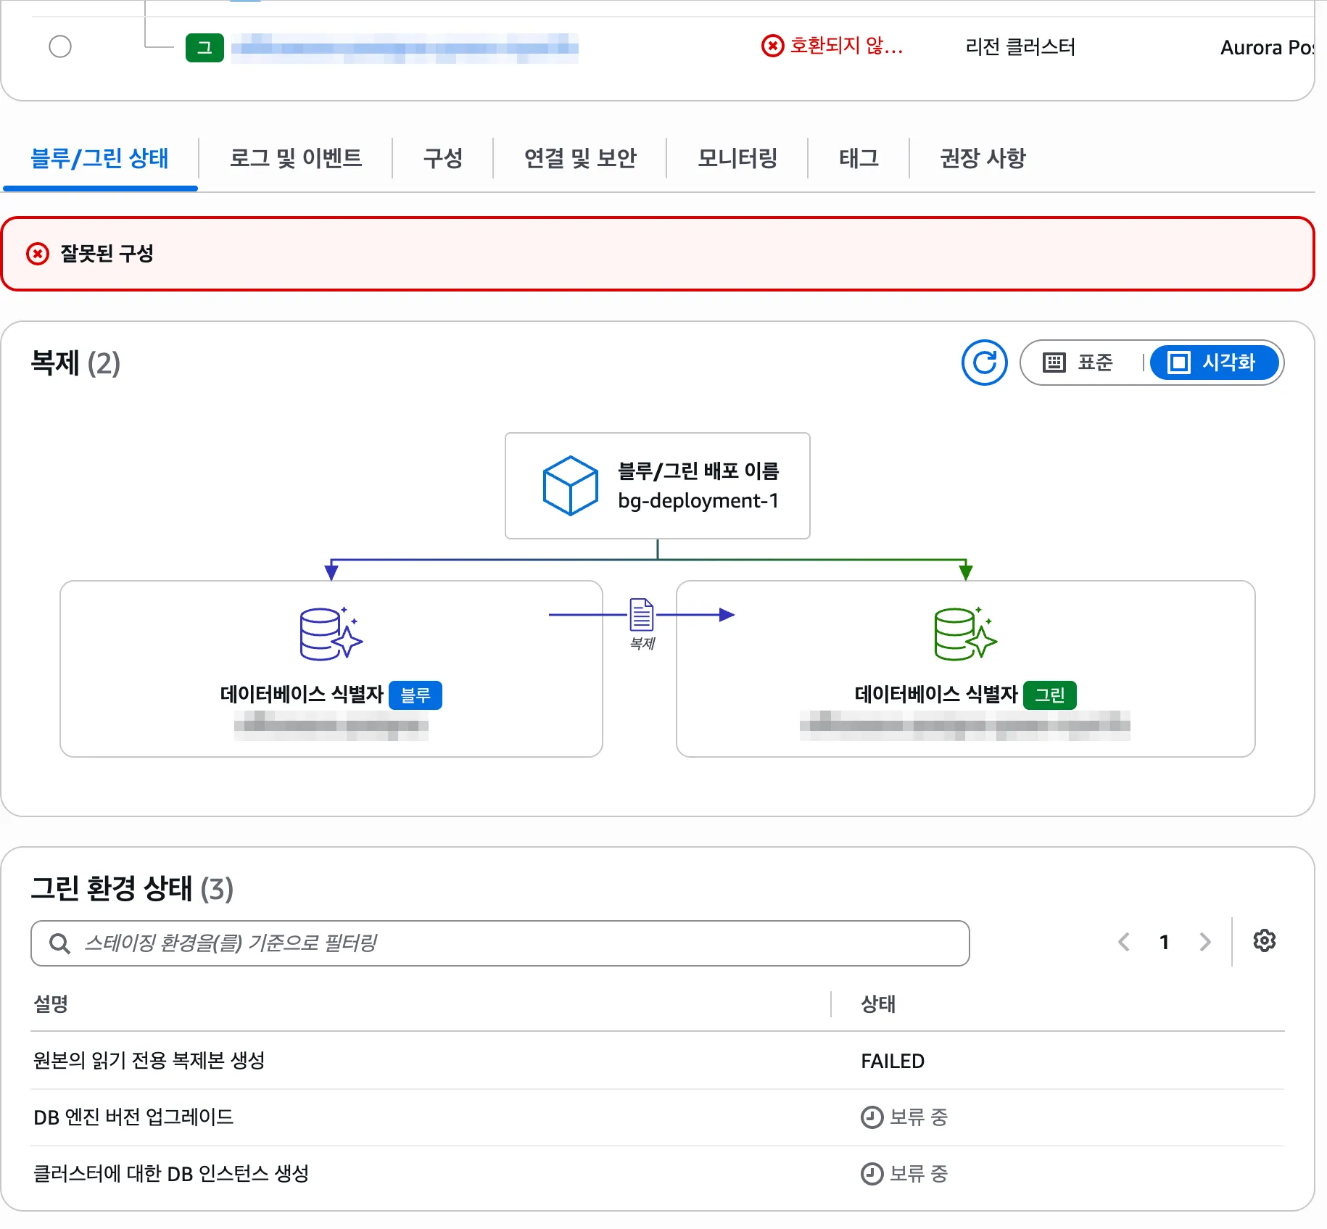Select the radio button for the green cluster row
The image size is (1327, 1229).
(60, 47)
